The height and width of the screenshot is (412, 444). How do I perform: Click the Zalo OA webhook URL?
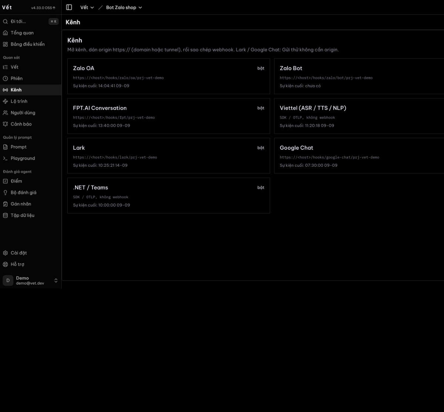(118, 78)
